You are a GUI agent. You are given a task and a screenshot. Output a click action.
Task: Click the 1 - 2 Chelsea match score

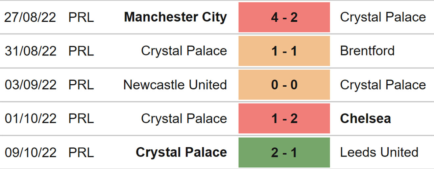pyautogui.click(x=284, y=119)
